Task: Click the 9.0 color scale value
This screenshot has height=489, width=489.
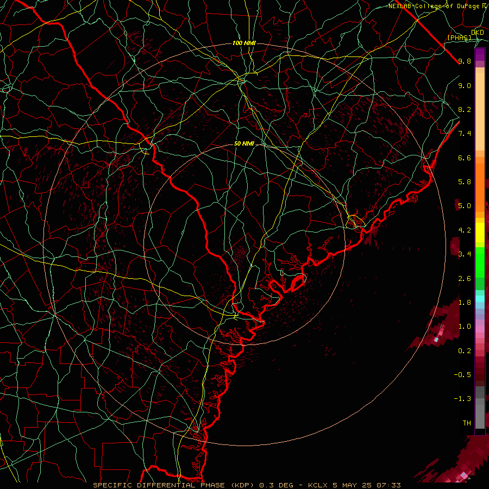Action: pos(465,86)
